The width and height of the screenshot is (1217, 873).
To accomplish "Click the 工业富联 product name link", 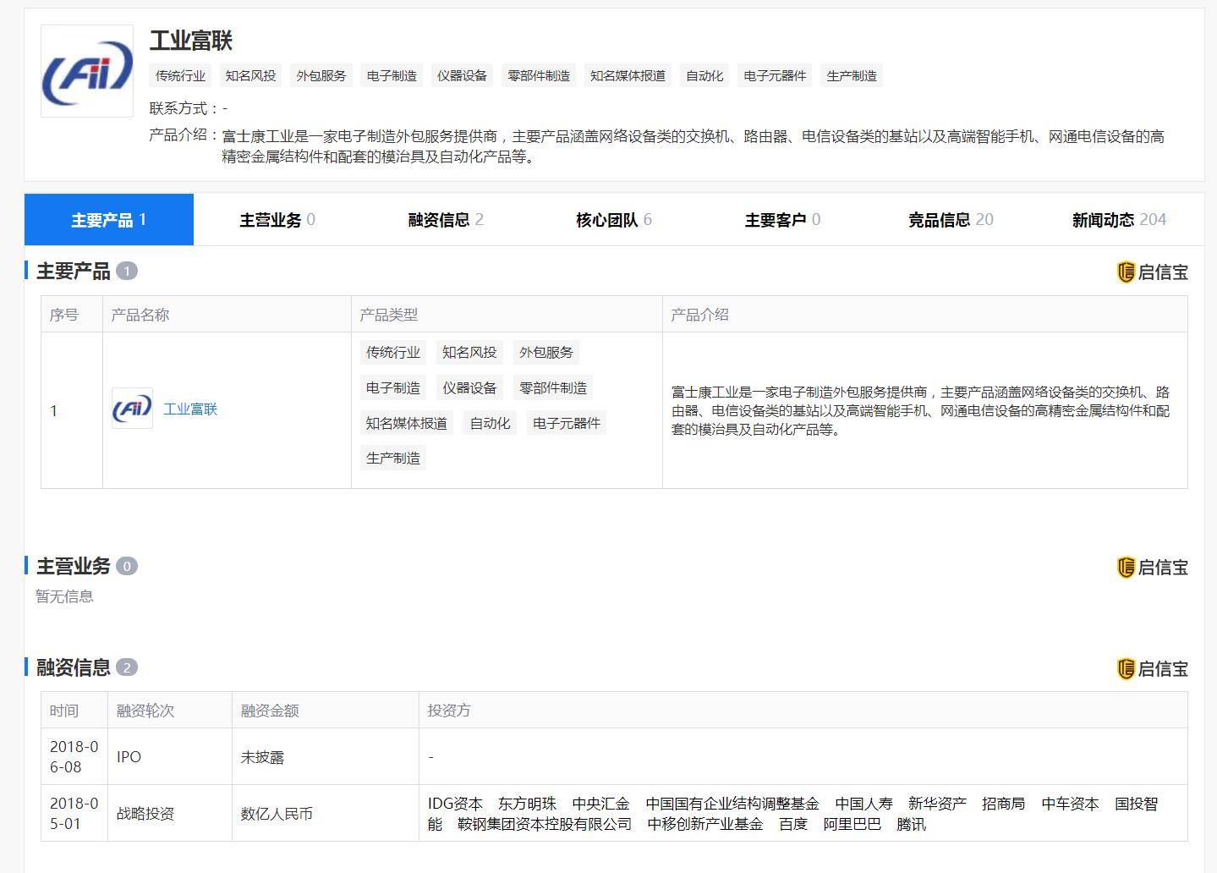I will tap(190, 409).
